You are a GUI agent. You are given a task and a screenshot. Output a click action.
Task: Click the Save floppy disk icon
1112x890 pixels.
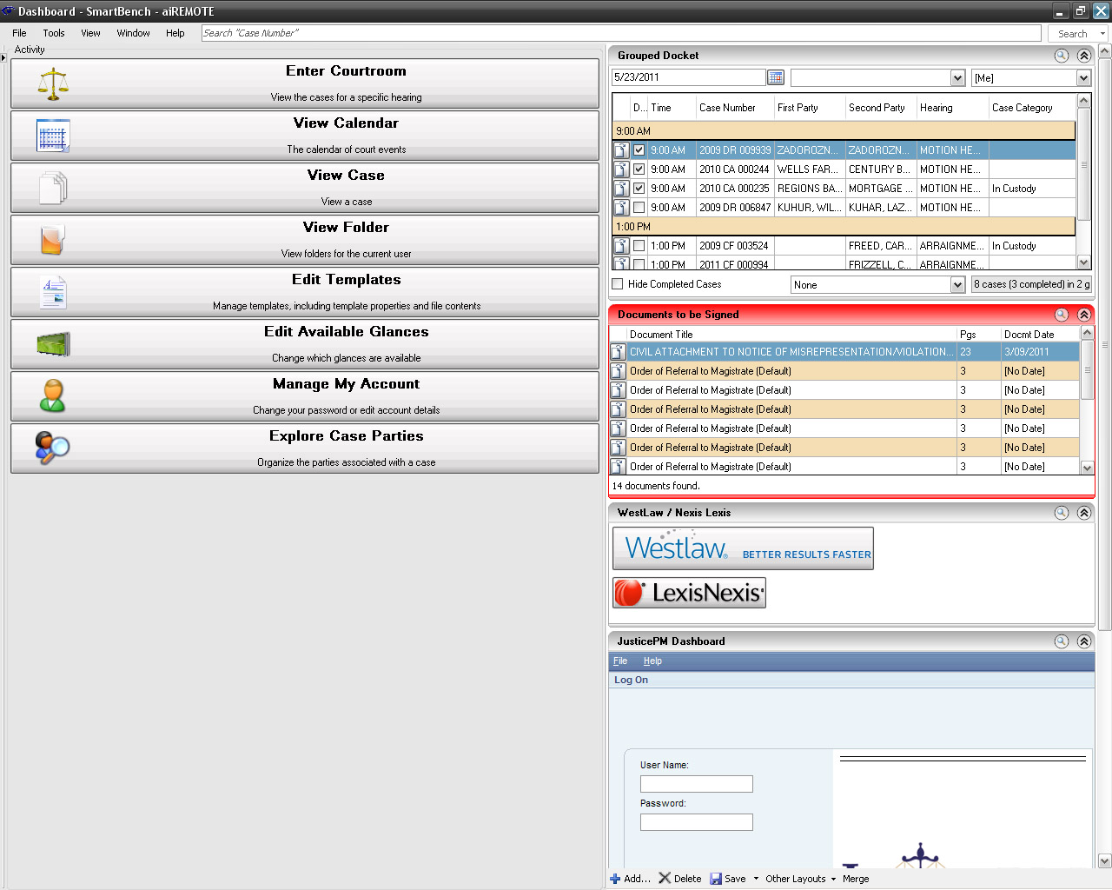click(x=716, y=879)
